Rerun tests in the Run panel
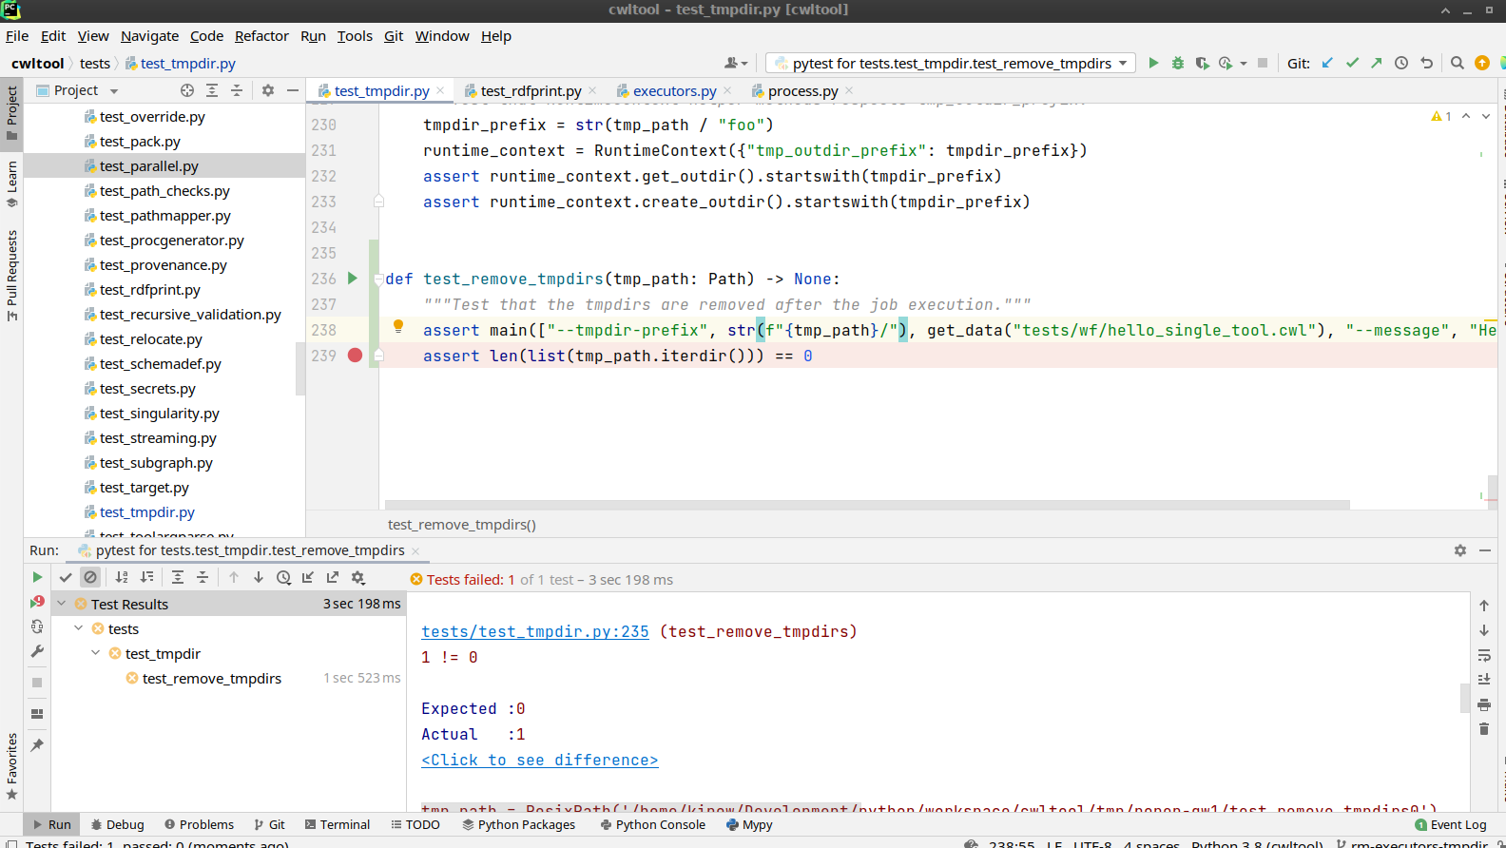 [x=37, y=577]
